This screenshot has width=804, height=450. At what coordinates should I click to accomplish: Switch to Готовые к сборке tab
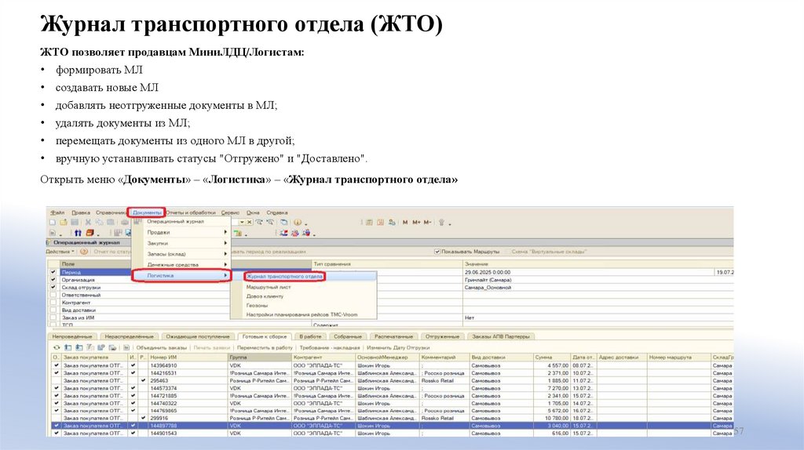pos(265,337)
